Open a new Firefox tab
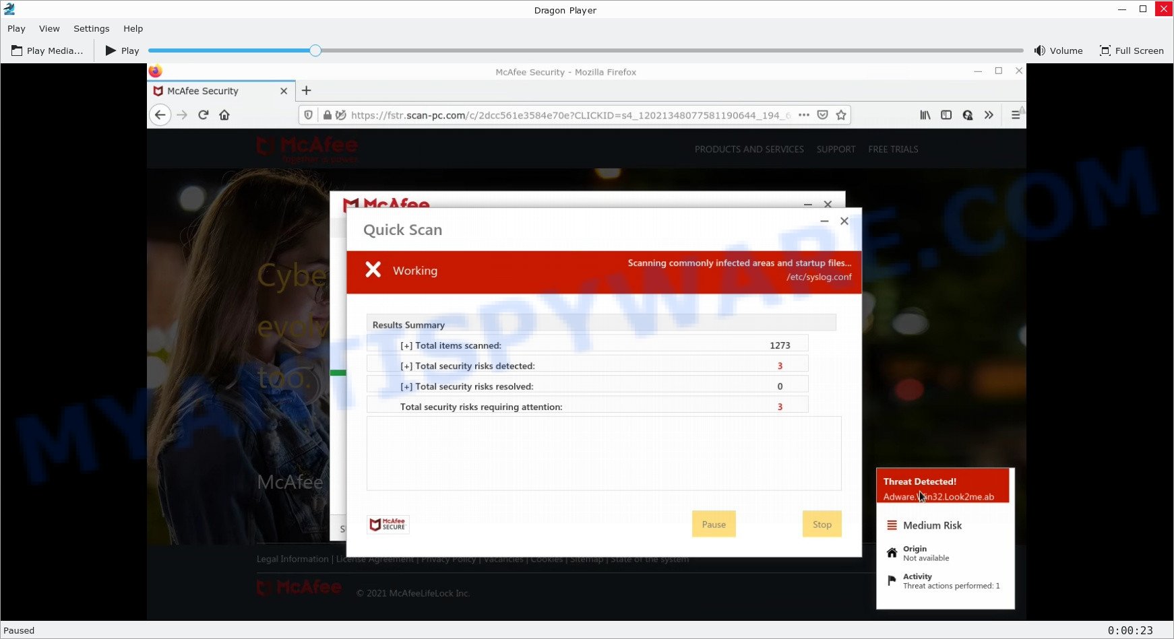1174x639 pixels. tap(307, 90)
